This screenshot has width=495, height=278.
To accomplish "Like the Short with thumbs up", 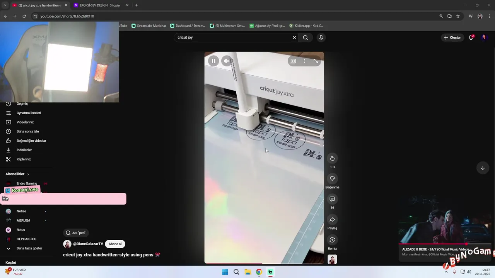I will pyautogui.click(x=332, y=158).
